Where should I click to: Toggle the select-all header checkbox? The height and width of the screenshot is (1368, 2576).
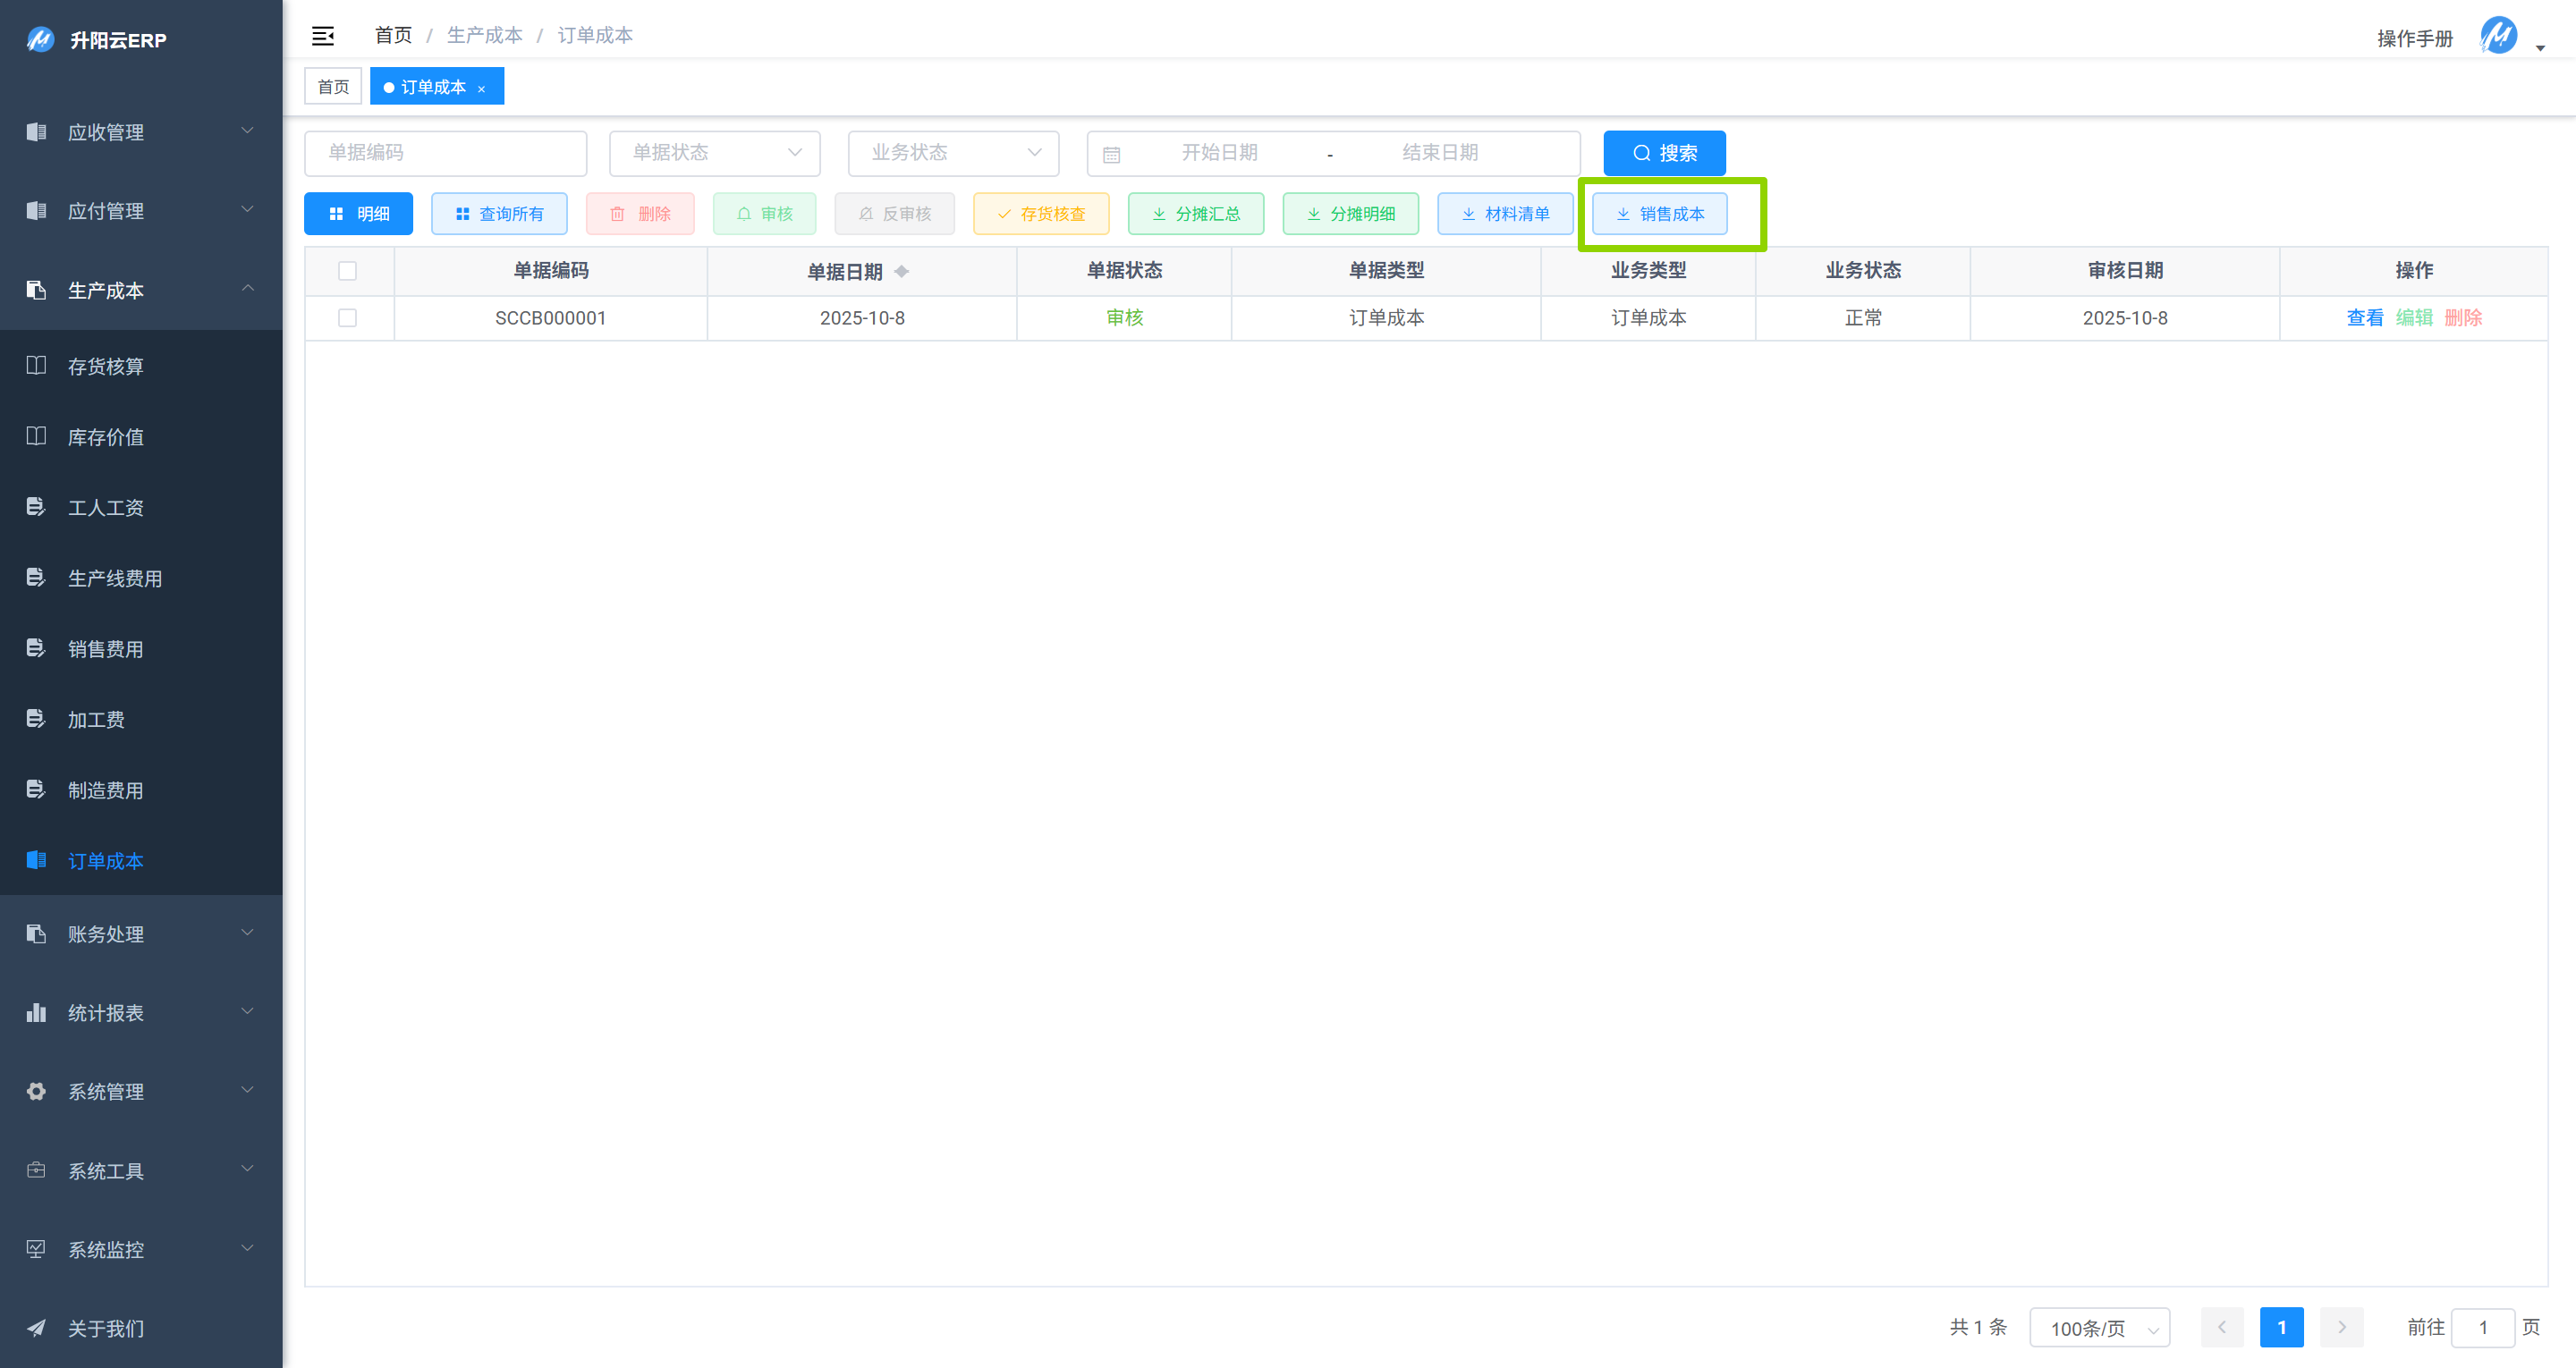[x=347, y=271]
